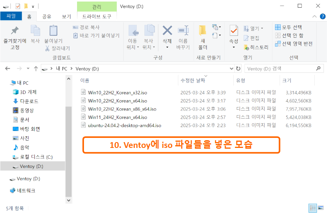The image size is (327, 213).
Task: Click 선택 안 함 select none
Action: tap(289, 35)
